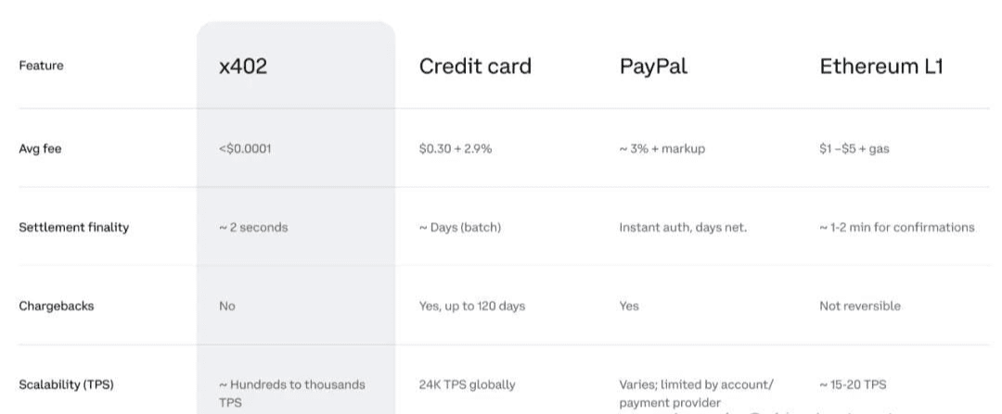Click the Not reversible cell
The height and width of the screenshot is (414, 1002).
coord(859,306)
